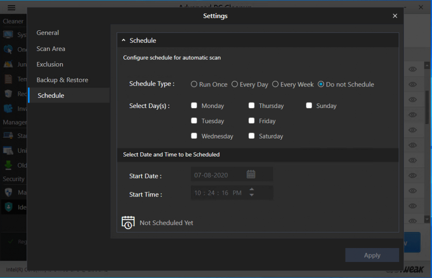432x278 pixels.
Task: Click the Uninstall Apps sidebar icon
Action: pos(8,151)
